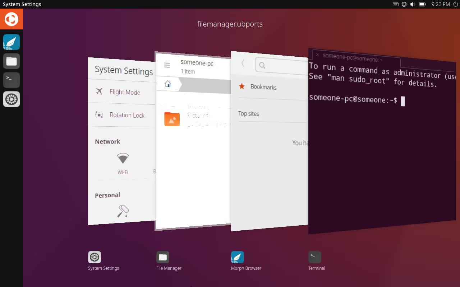This screenshot has width=460, height=287.
Task: Launch Terminal from the launcher sidebar
Action: (x=11, y=80)
